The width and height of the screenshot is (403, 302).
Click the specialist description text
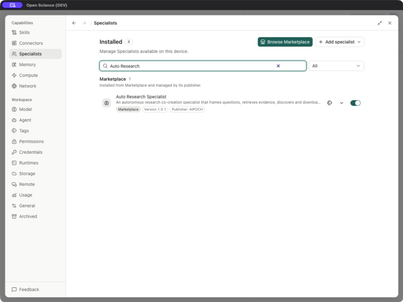[218, 103]
